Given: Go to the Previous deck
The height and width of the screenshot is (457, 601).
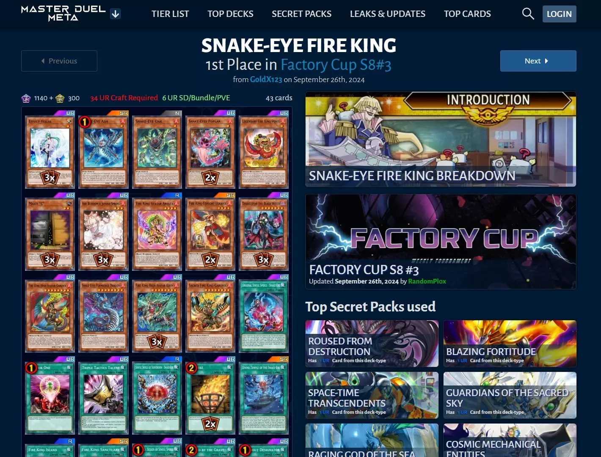Looking at the screenshot, I should (x=59, y=61).
